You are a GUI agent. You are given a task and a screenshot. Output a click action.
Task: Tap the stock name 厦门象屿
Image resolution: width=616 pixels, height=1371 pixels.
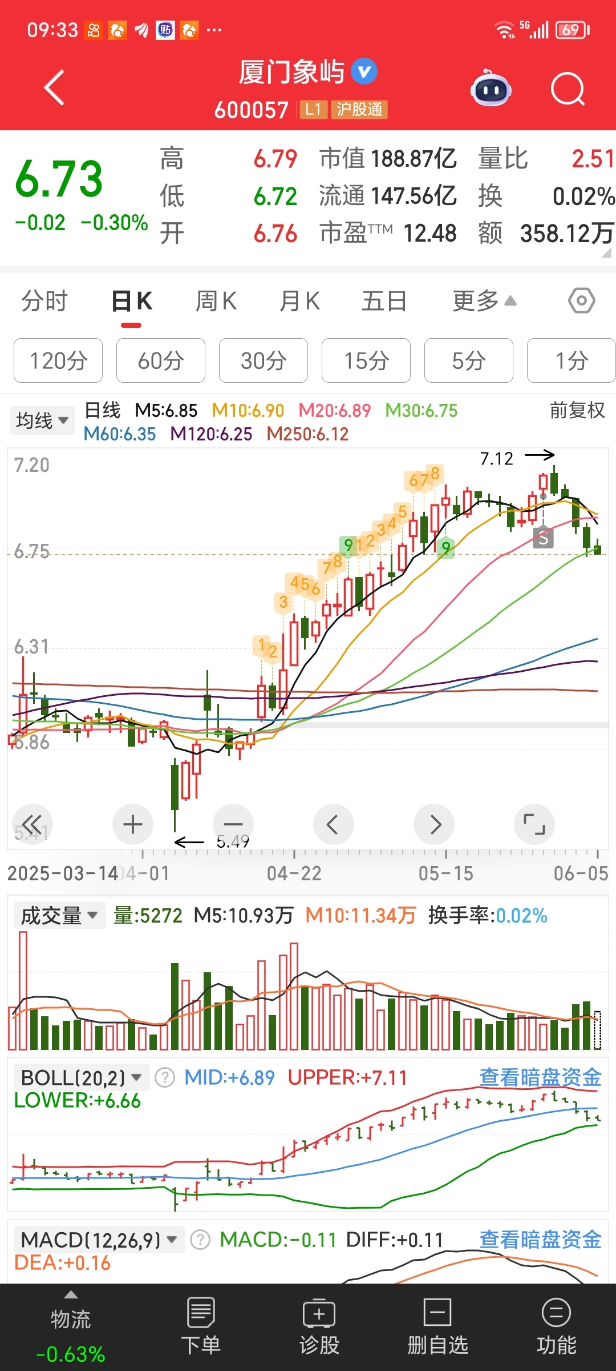291,73
